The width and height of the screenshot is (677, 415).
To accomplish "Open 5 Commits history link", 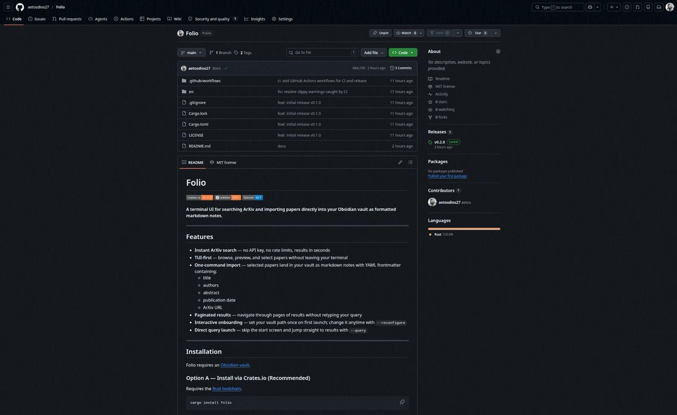I will point(401,68).
